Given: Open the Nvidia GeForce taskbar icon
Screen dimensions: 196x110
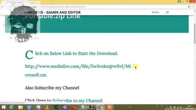Looking at the screenshot, I should click(92, 107).
